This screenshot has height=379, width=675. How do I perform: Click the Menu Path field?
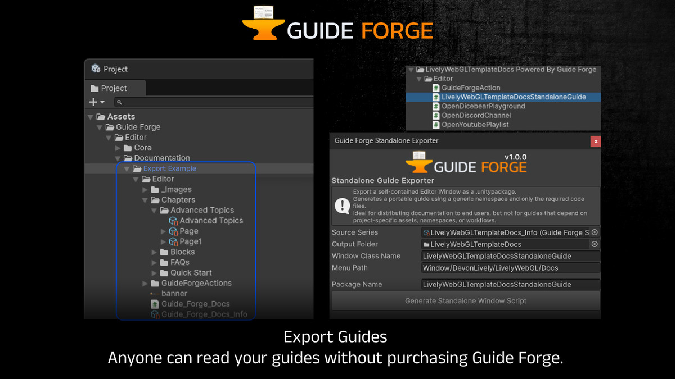coord(511,268)
